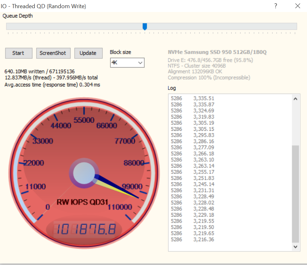The width and height of the screenshot is (307, 265).
Task: Click the scroll down arrow in Log
Action: click(x=295, y=247)
